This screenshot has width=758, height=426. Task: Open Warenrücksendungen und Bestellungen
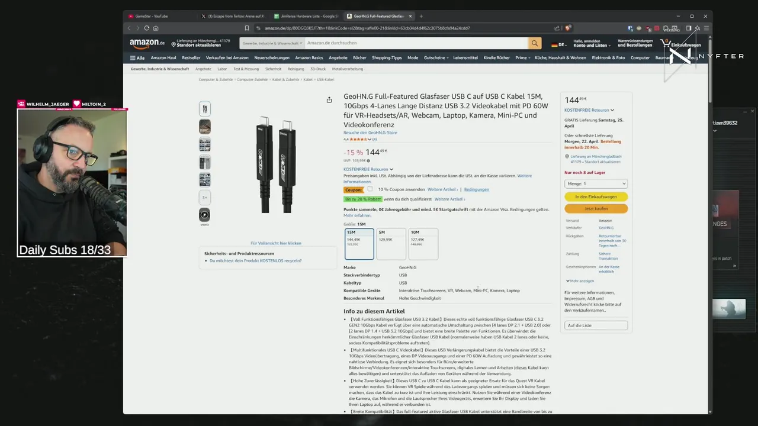pyautogui.click(x=635, y=43)
